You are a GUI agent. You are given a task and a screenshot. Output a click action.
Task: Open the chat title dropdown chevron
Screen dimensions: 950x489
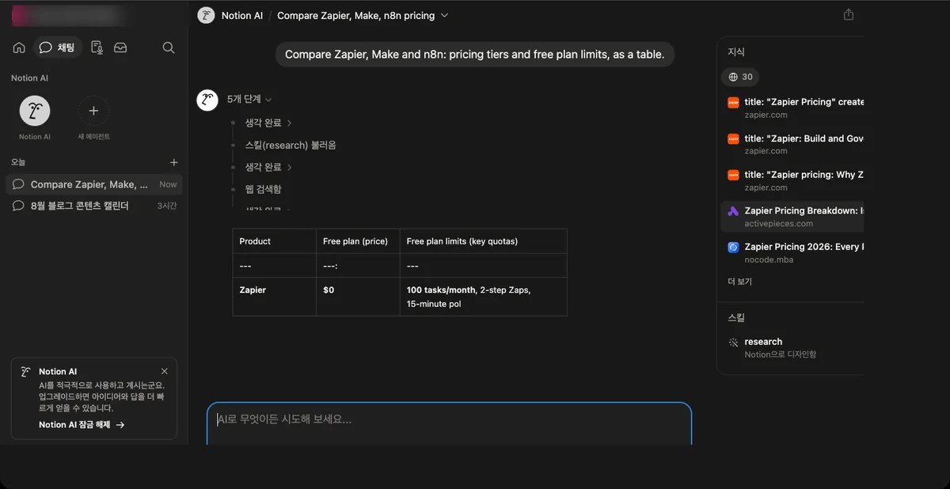click(444, 15)
